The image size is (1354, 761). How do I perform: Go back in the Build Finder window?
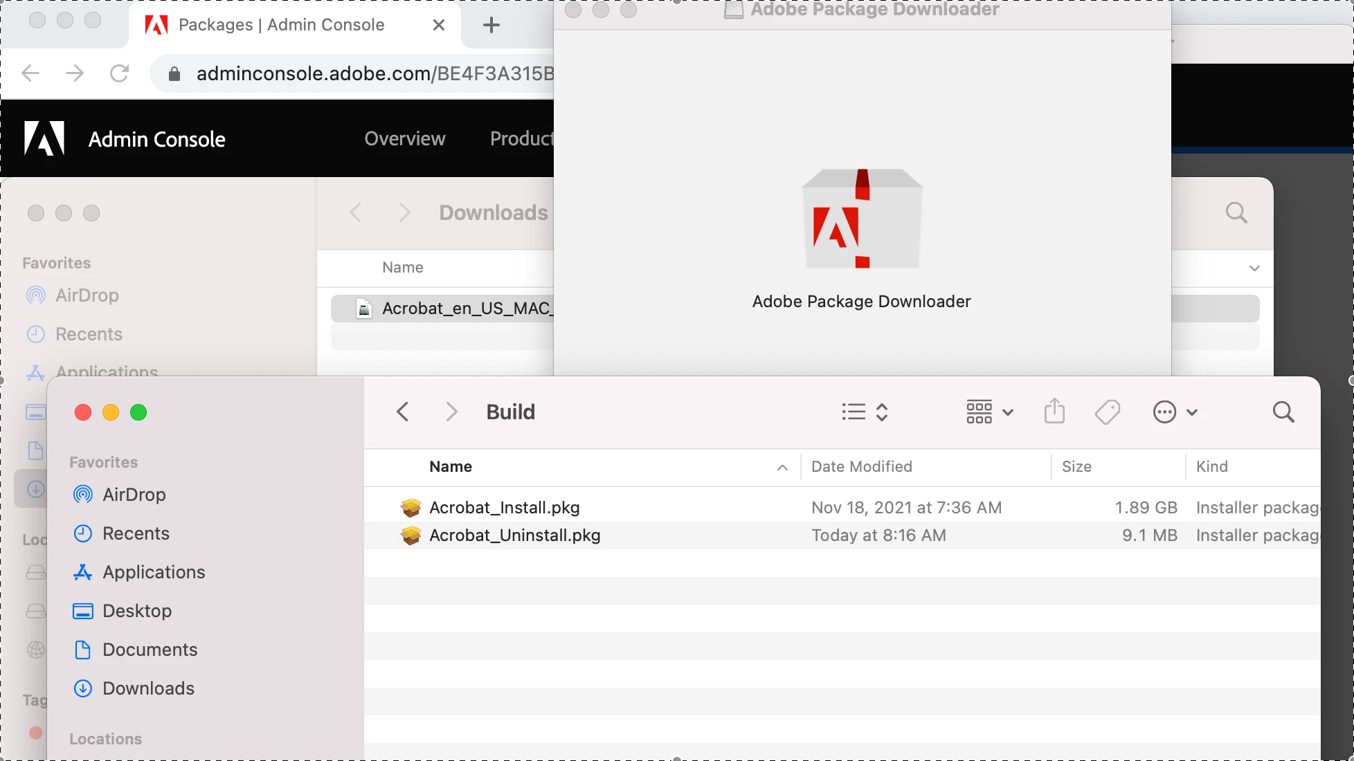pyautogui.click(x=402, y=412)
